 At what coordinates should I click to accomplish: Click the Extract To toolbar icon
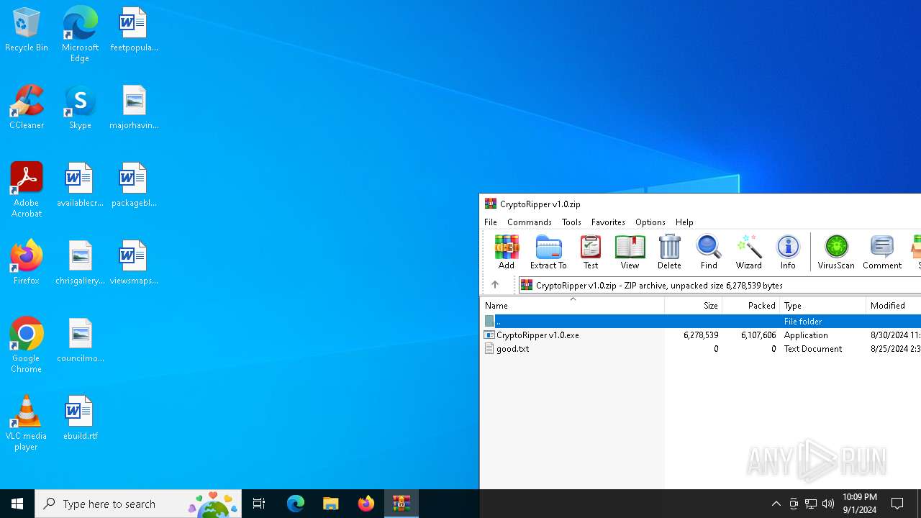548,252
